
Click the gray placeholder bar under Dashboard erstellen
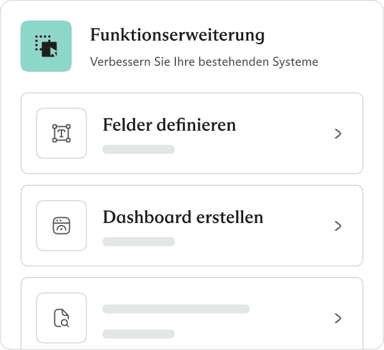(x=138, y=242)
